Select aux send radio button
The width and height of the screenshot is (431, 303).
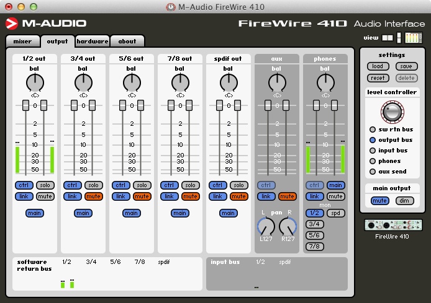373,172
